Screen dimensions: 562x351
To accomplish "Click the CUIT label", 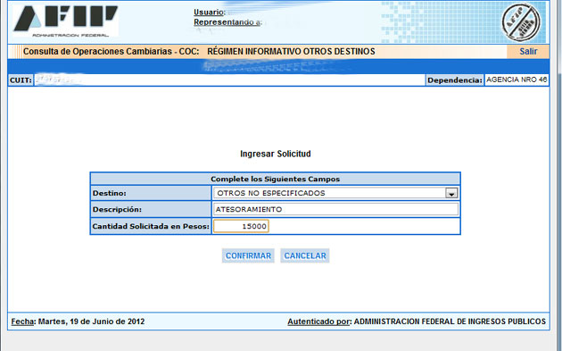I will click(x=21, y=80).
